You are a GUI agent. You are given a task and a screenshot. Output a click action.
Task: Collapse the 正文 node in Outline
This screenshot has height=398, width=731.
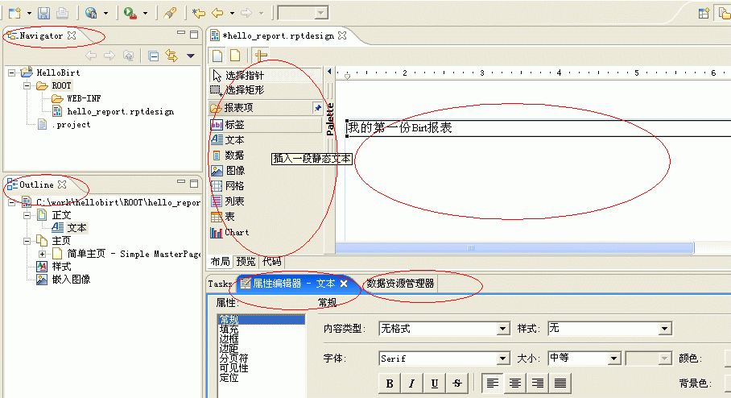click(27, 215)
